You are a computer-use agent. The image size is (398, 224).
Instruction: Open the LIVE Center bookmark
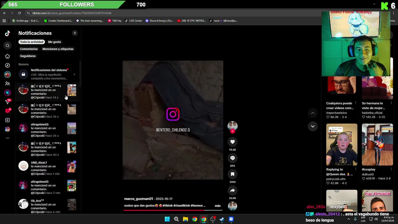[x=133, y=21]
